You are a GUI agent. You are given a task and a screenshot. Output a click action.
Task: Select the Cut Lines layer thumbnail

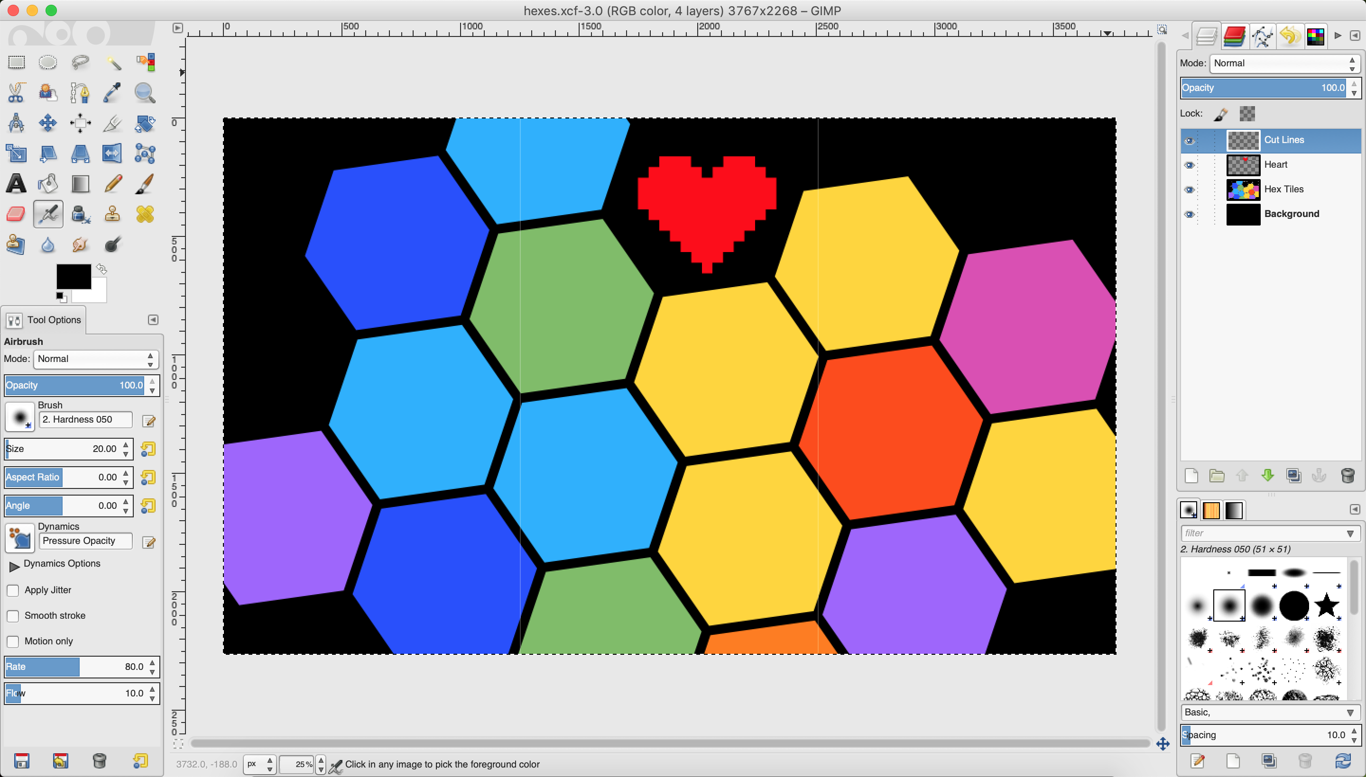pos(1243,141)
